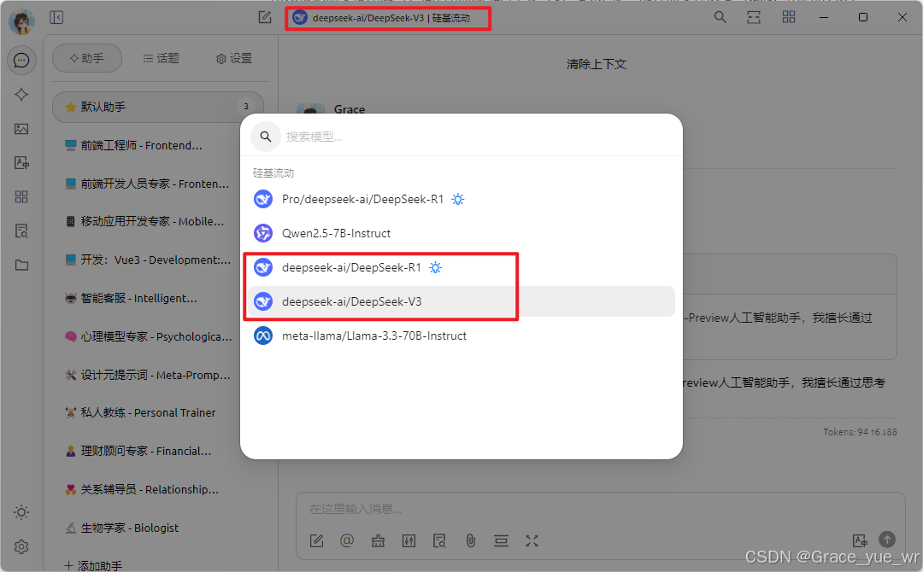Click the Grace username in chat
Image resolution: width=923 pixels, height=572 pixels.
[350, 109]
